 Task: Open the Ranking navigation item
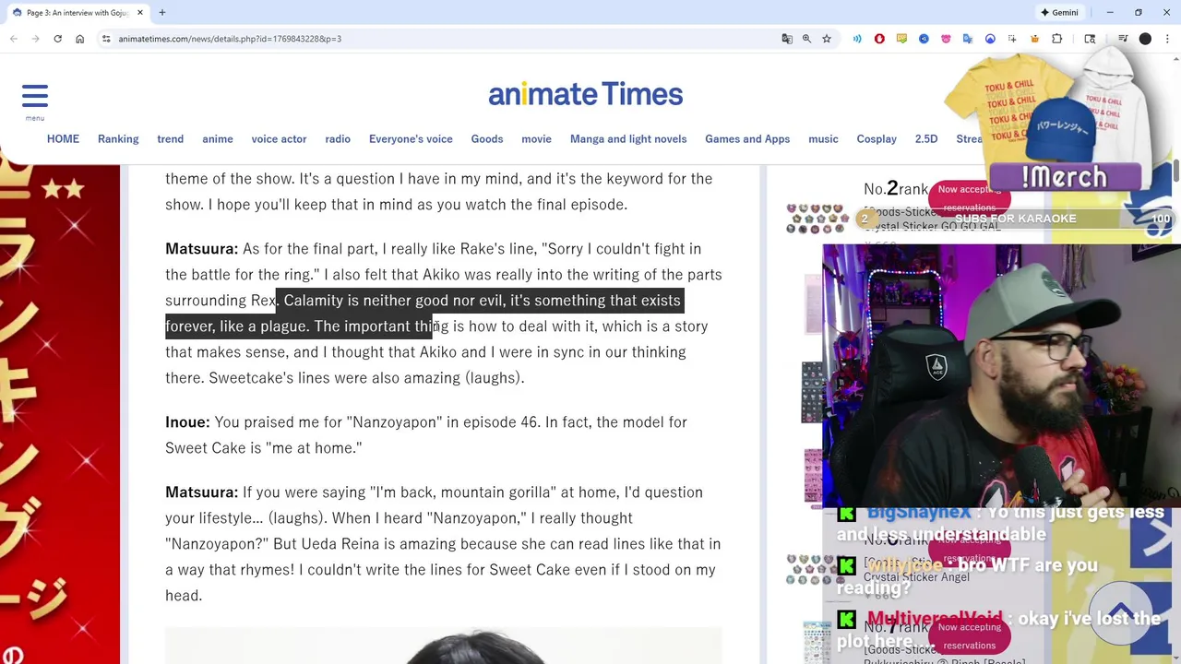pyautogui.click(x=118, y=138)
